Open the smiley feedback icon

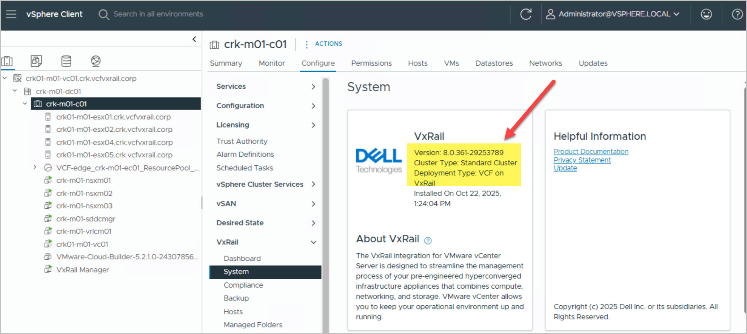[706, 14]
